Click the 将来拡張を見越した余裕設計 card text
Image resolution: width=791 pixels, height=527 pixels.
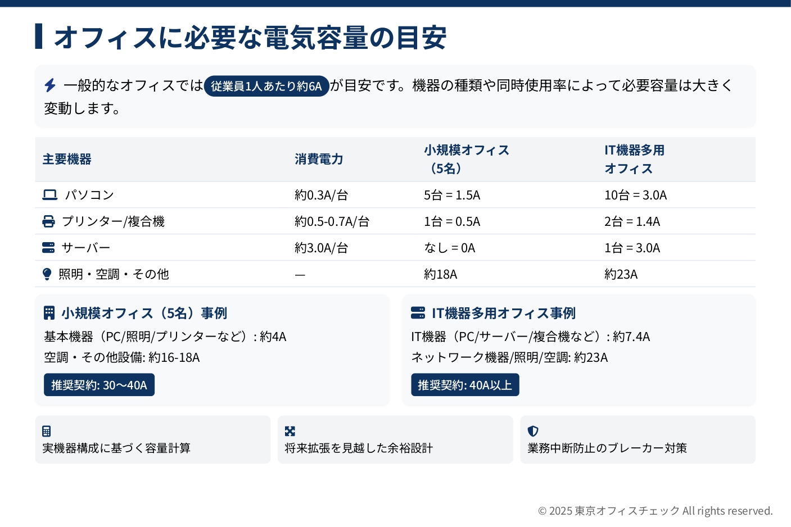coord(359,448)
